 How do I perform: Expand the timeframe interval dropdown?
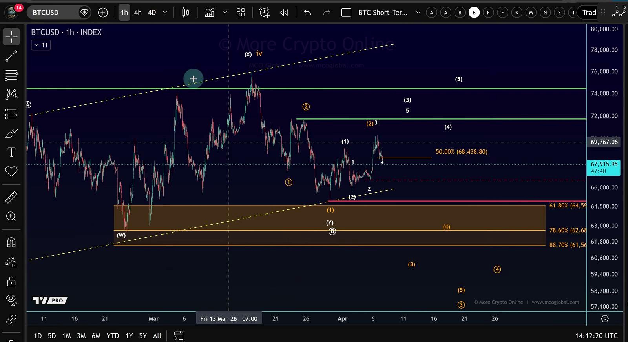(165, 13)
